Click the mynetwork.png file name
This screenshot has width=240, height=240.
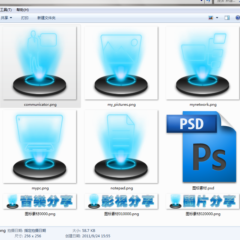click(203, 105)
